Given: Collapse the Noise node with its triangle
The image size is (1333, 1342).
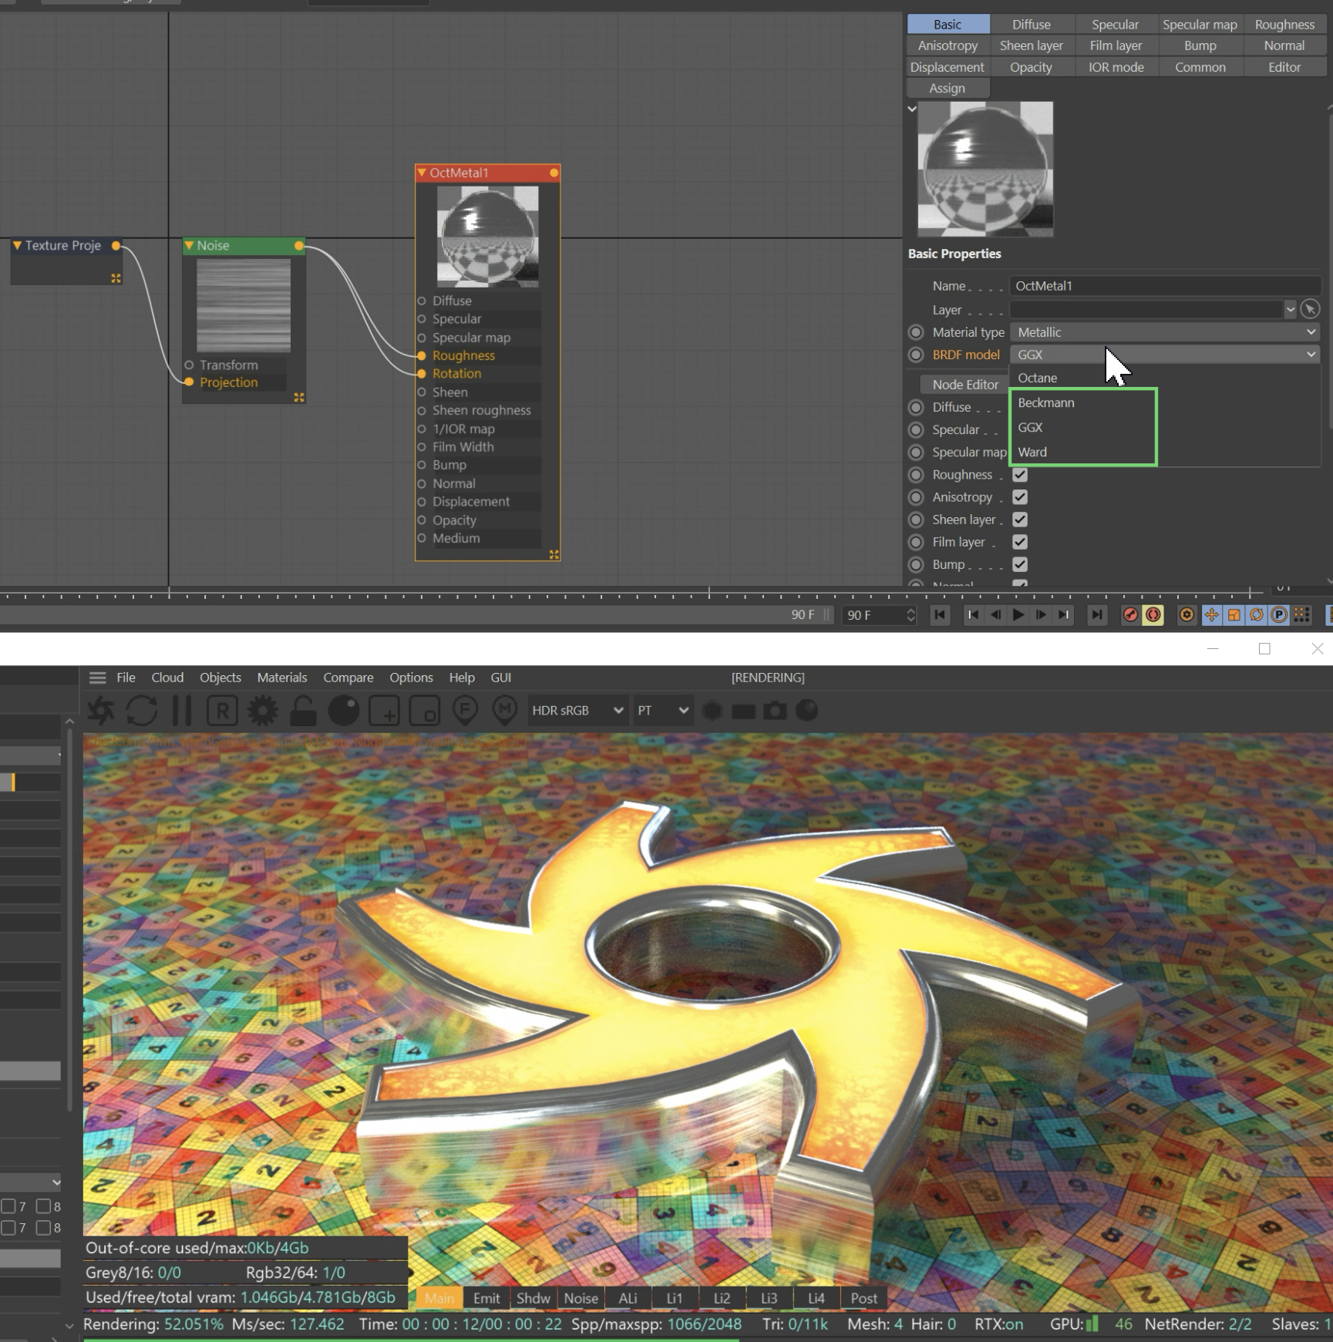Looking at the screenshot, I should (189, 245).
